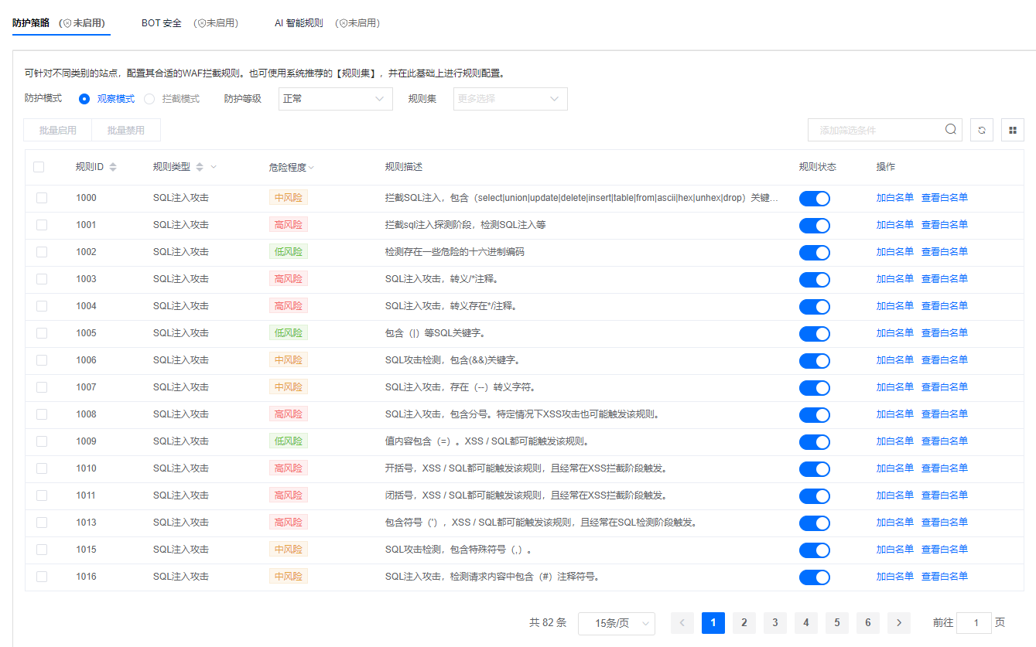Open 规则集 更多选择 dropdown
1036x647 pixels.
[x=511, y=99]
